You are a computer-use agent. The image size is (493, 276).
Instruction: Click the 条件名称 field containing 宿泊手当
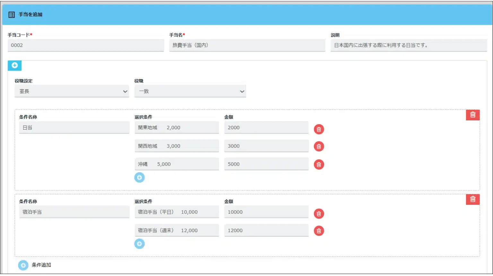click(74, 212)
